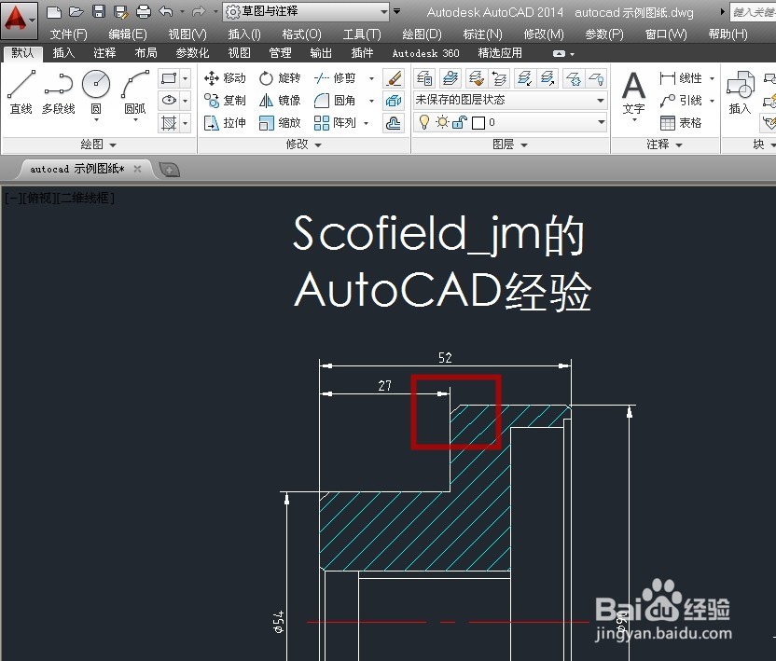Open the 未保存的图层状态 layer states dropdown
Screen dimensions: 776x661
click(601, 99)
